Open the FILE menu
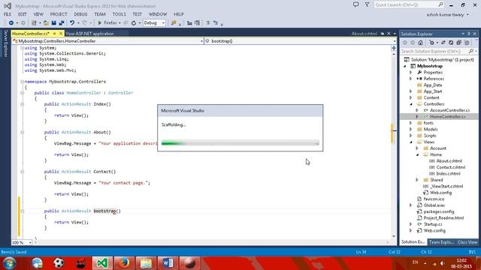 (x=8, y=14)
